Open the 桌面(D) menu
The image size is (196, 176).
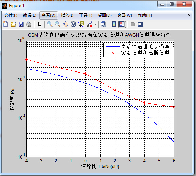(x=105, y=15)
